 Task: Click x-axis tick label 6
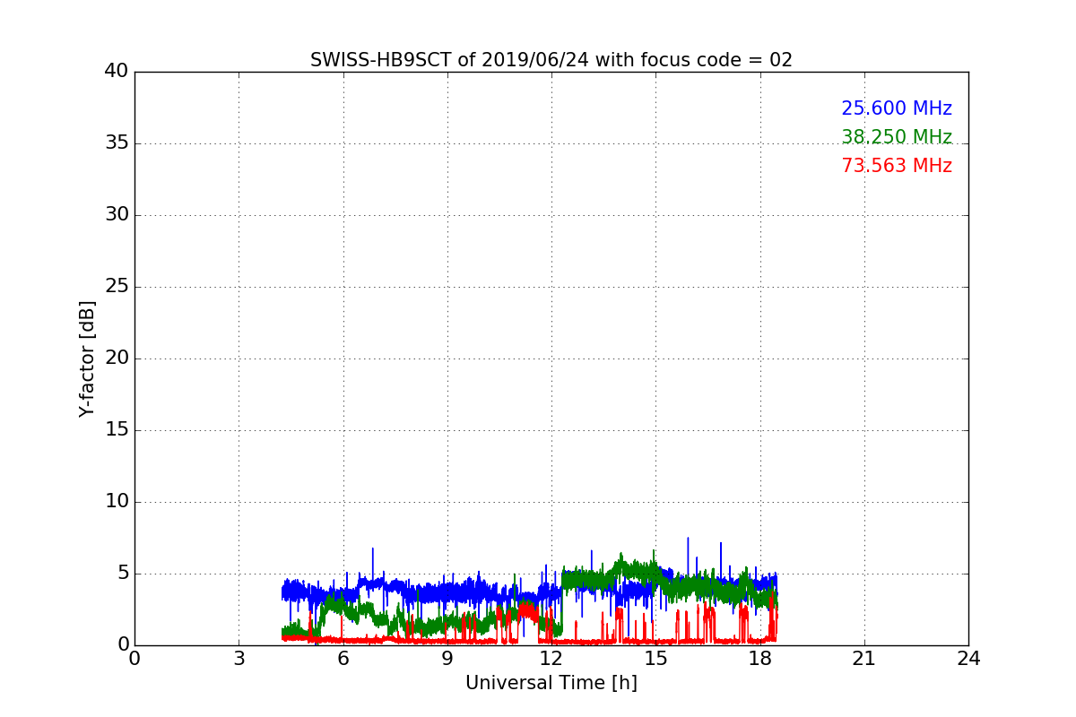(x=343, y=658)
